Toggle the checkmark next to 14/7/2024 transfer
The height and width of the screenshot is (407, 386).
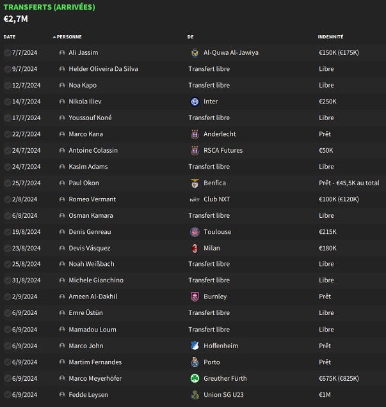[x=7, y=102]
